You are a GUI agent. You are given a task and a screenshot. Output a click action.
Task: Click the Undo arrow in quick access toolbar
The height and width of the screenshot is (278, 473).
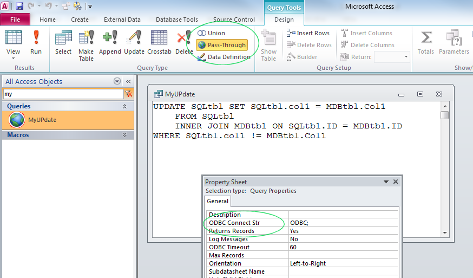[48, 6]
